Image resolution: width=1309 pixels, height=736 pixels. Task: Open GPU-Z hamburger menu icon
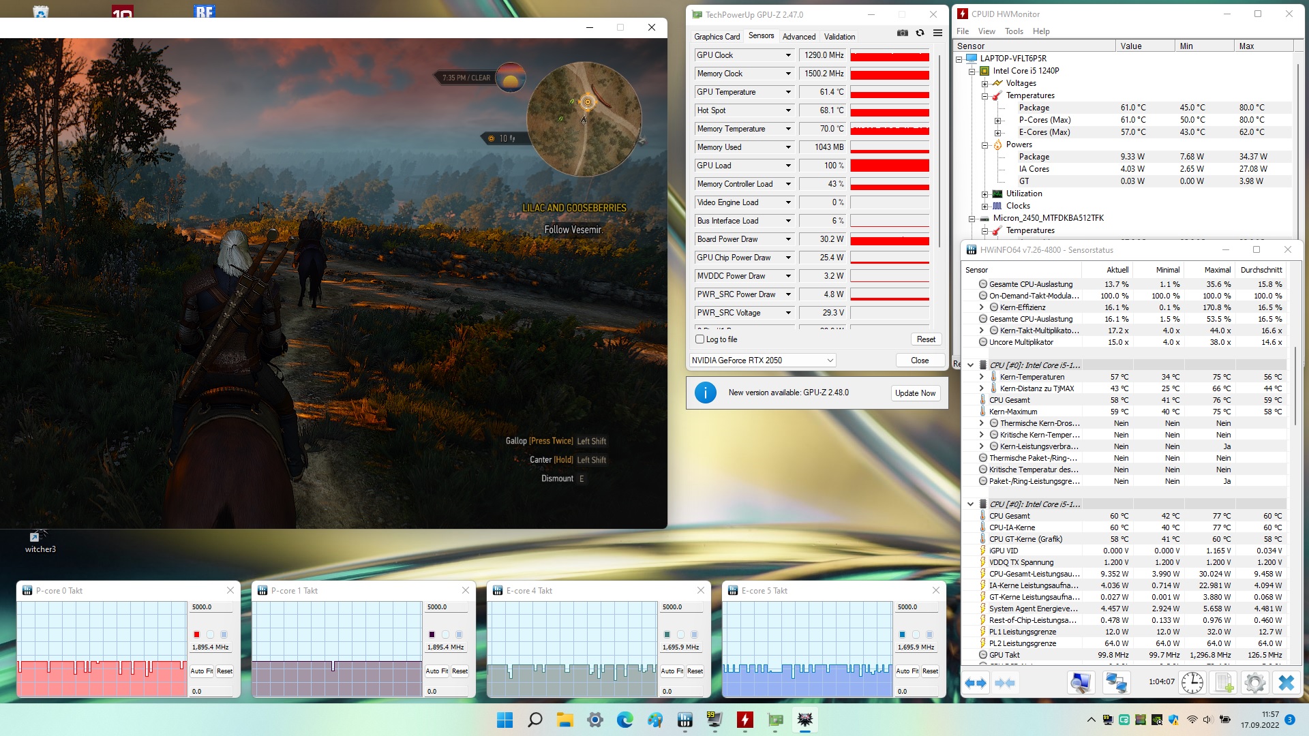click(937, 33)
